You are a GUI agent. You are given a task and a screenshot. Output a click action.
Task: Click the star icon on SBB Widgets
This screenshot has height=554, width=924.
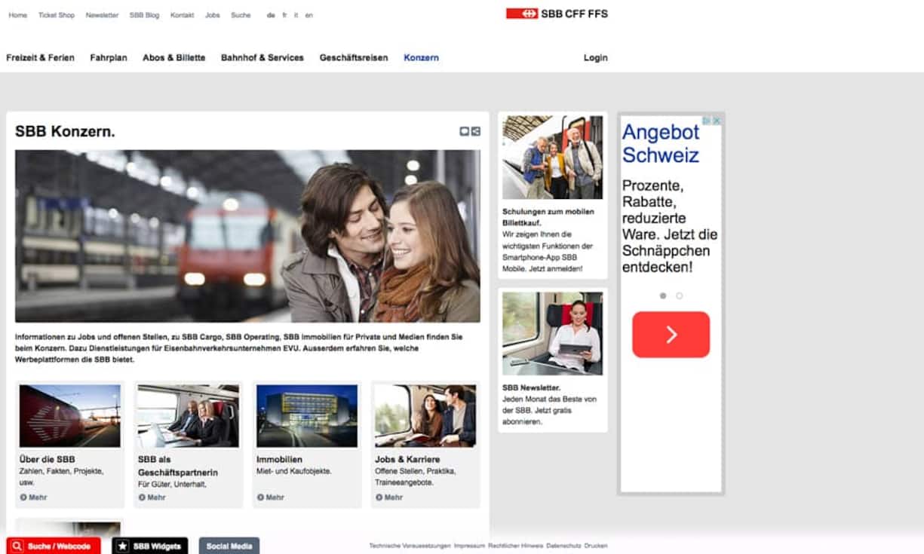click(x=122, y=546)
